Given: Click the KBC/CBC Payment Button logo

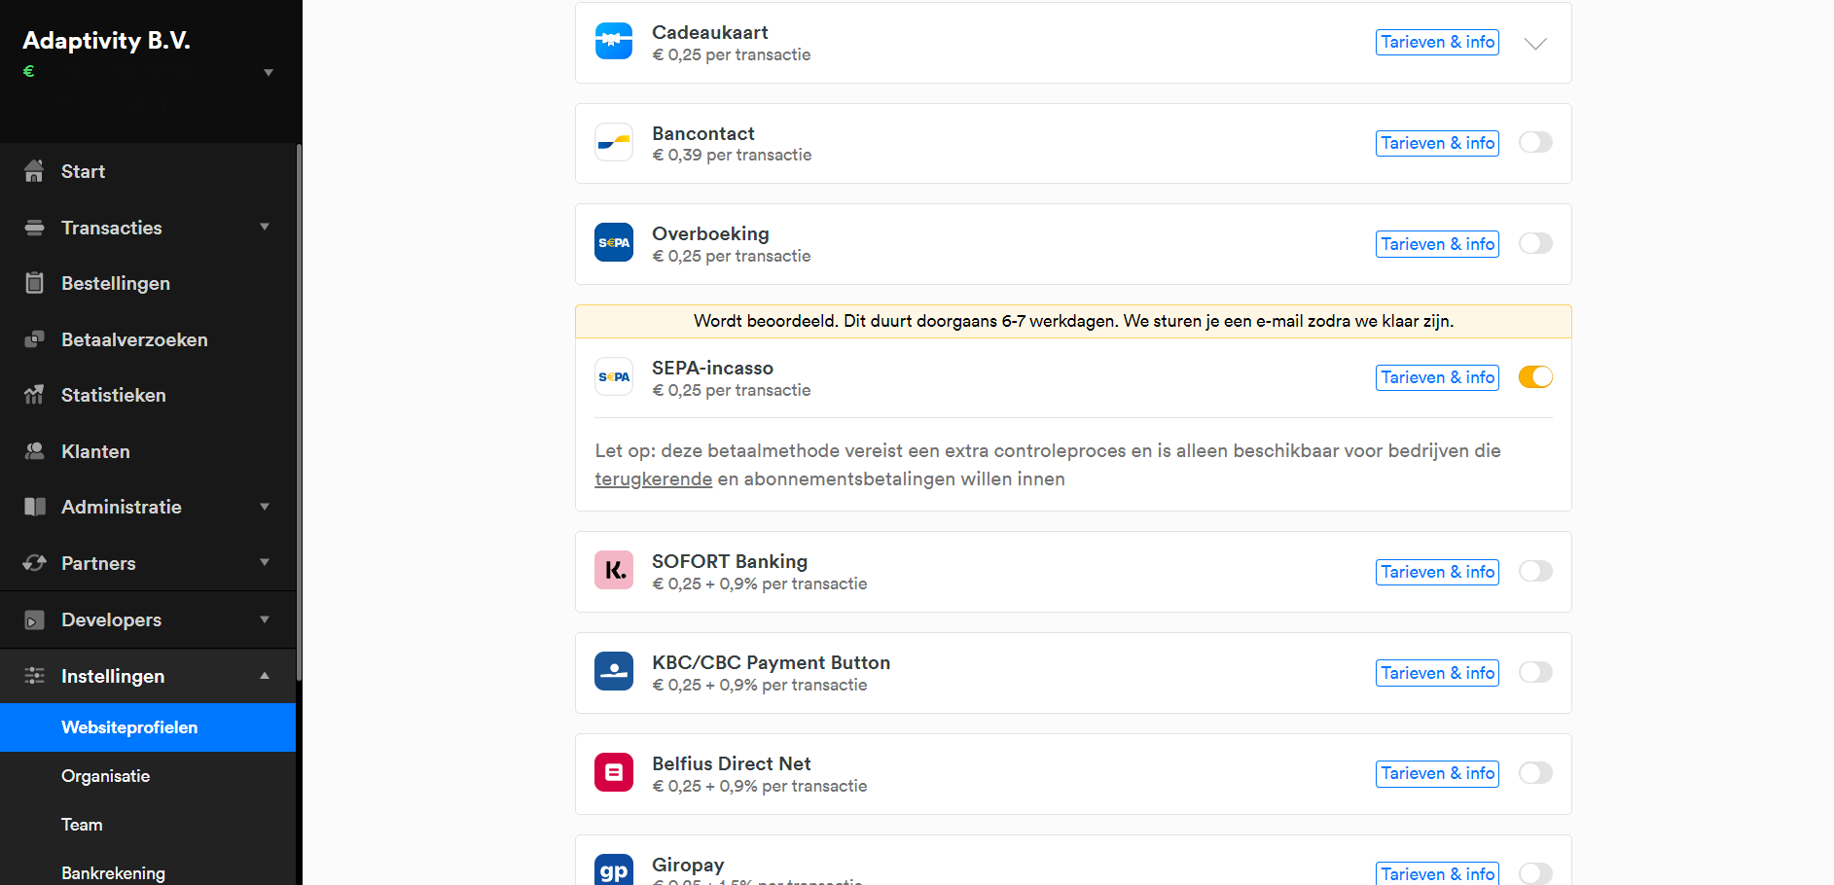Looking at the screenshot, I should (x=614, y=671).
